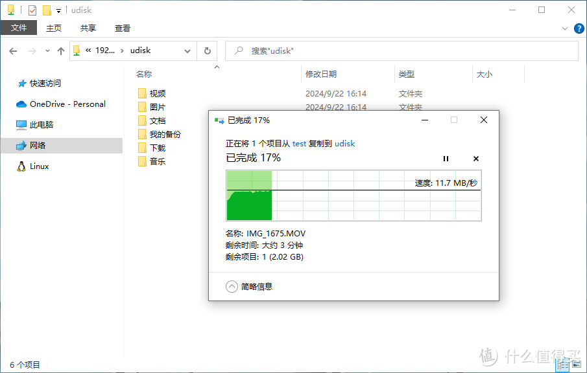Expand the address bar history dropdown
The height and width of the screenshot is (373, 587).
(x=187, y=51)
